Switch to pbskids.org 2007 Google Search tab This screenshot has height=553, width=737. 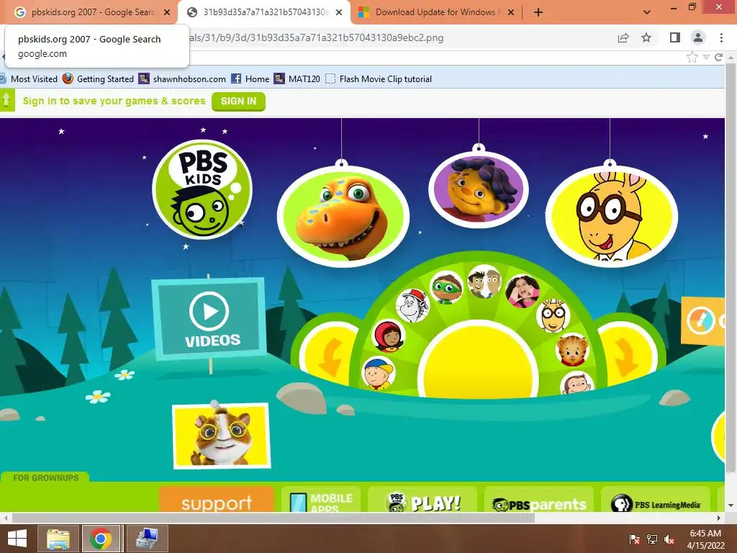coord(89,12)
